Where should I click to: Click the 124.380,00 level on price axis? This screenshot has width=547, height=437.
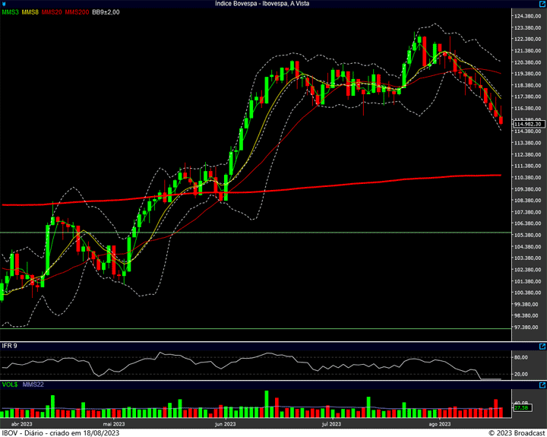click(x=526, y=16)
